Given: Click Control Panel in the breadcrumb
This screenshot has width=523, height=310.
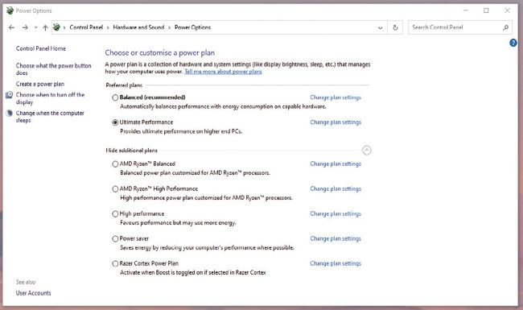Looking at the screenshot, I should tap(86, 27).
